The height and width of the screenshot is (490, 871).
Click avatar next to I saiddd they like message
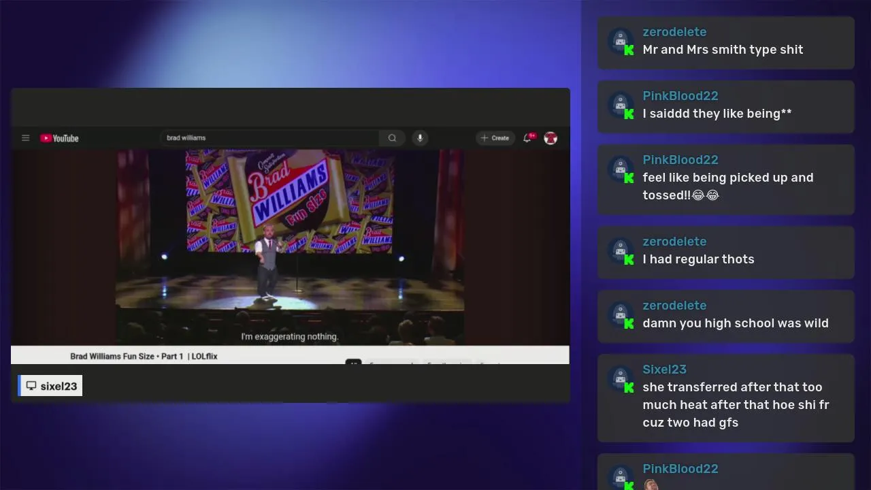(x=621, y=105)
